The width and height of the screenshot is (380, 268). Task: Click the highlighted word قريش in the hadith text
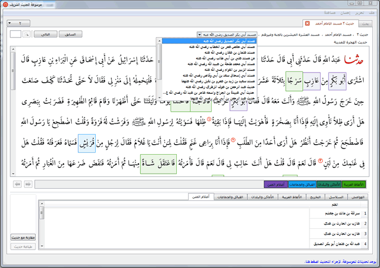(87, 143)
